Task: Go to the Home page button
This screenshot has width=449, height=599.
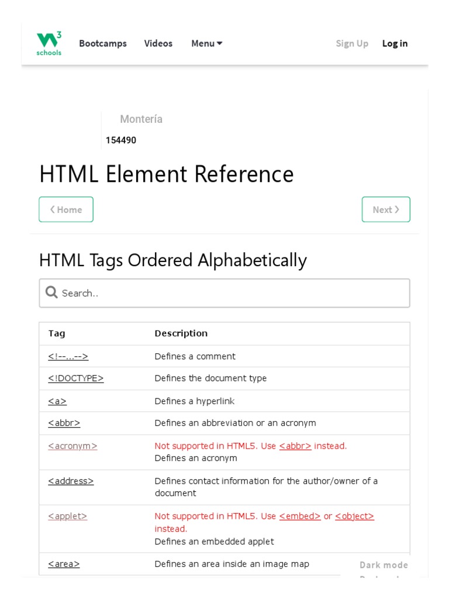Action: (66, 209)
